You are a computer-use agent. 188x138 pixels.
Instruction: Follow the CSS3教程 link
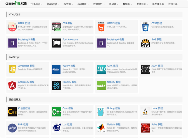coord(157,23)
